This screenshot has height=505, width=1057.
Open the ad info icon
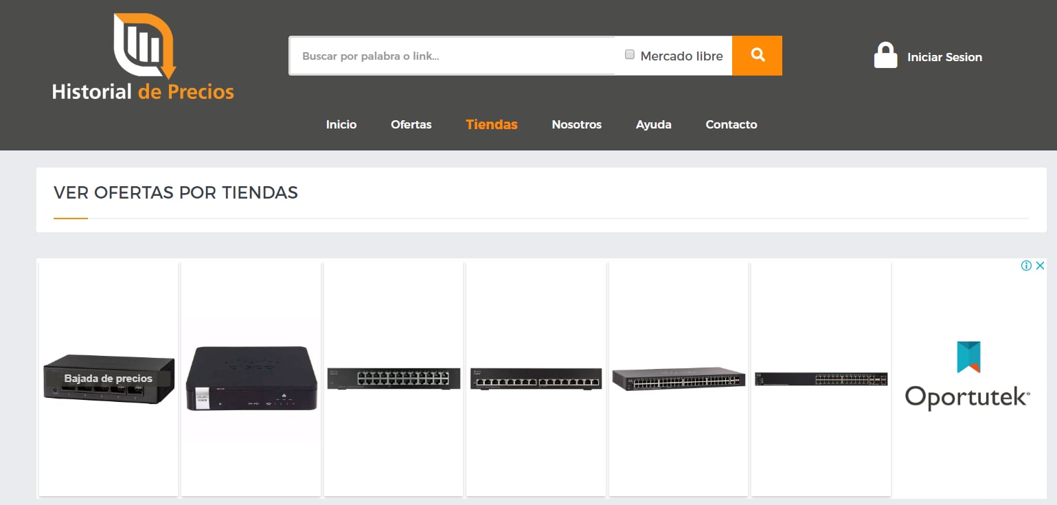(1026, 266)
